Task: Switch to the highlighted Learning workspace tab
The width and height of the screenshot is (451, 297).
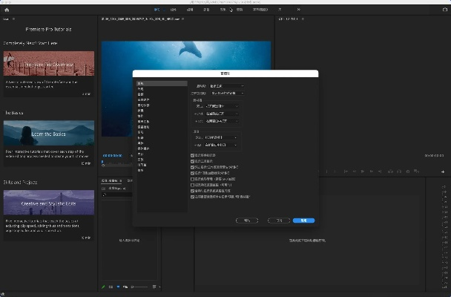Action: pos(157,10)
